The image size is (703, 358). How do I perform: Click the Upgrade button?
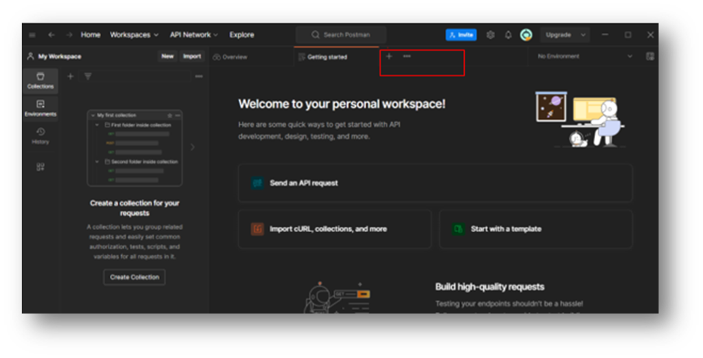click(x=558, y=35)
